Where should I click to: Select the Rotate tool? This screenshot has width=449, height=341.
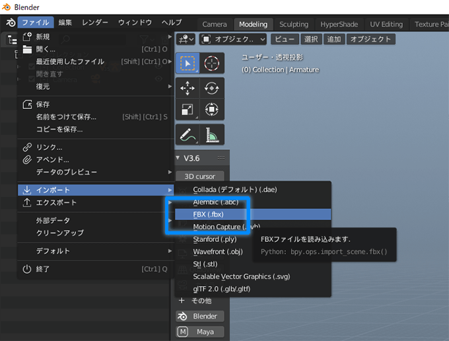click(x=211, y=88)
